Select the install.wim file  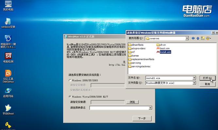(x=164, y=52)
